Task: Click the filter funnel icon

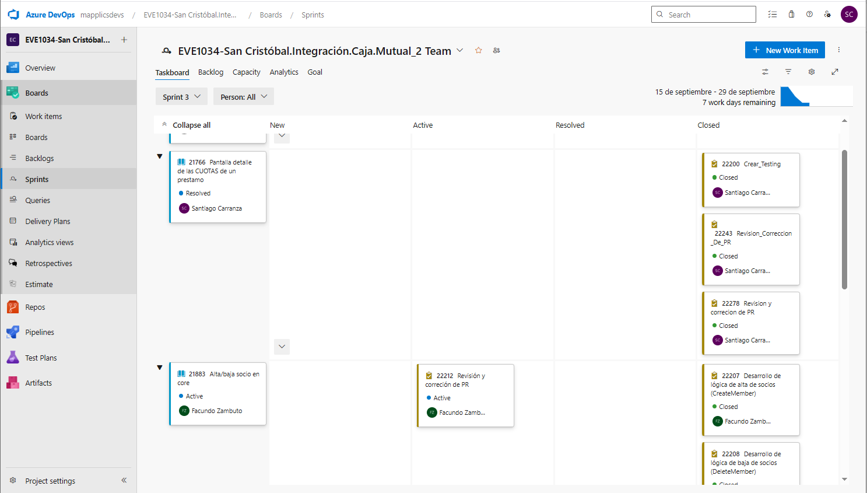Action: 788,72
